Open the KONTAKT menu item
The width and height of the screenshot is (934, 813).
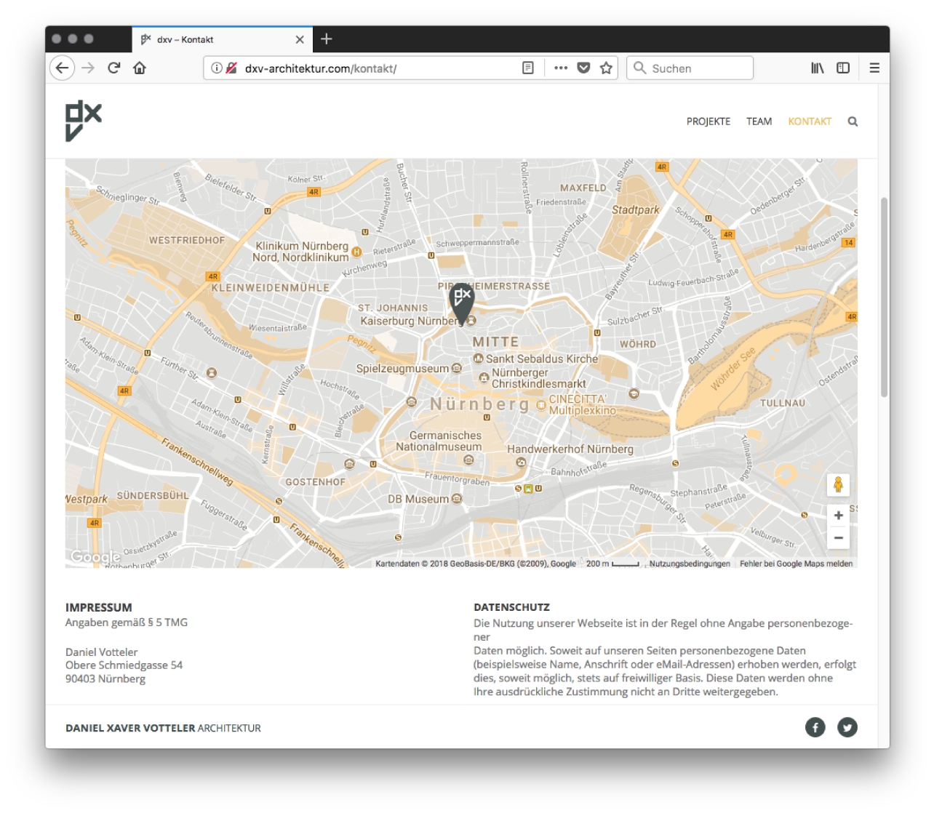tap(810, 121)
